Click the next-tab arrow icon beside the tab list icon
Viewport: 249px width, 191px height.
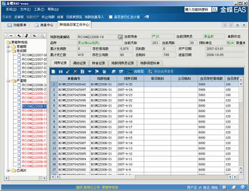point(231,25)
